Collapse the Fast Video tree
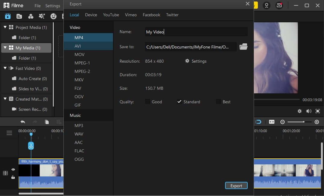The width and height of the screenshot is (324, 196). tap(5, 68)
